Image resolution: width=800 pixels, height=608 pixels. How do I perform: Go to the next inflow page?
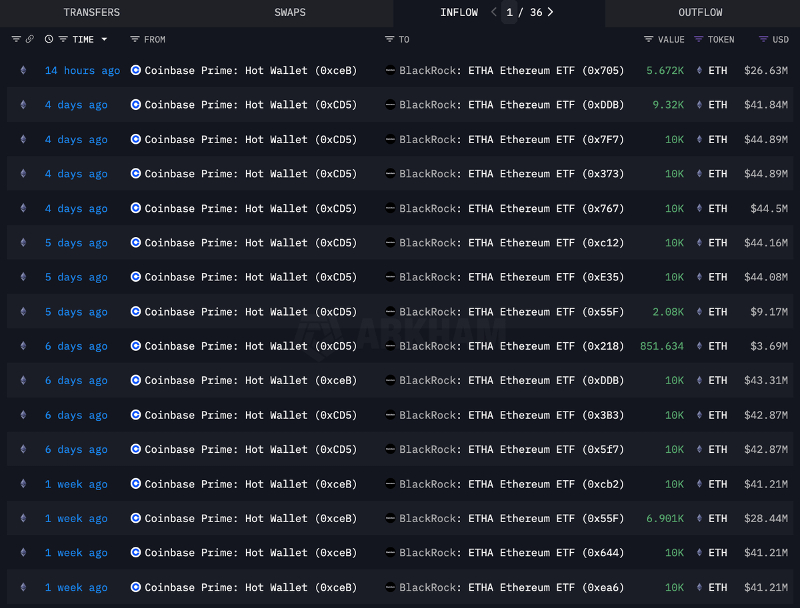pyautogui.click(x=550, y=12)
